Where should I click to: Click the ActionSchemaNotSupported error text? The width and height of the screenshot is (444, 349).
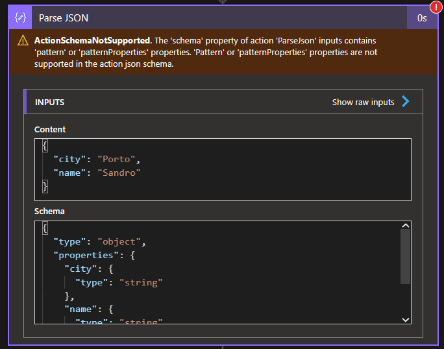point(92,40)
